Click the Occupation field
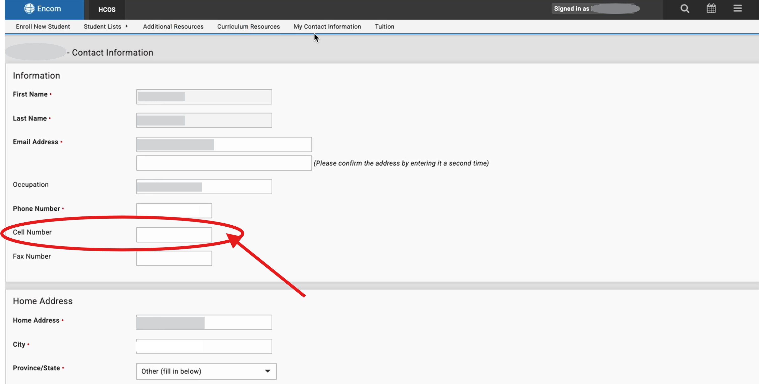Viewport: 759px width, 384px height. [x=204, y=187]
